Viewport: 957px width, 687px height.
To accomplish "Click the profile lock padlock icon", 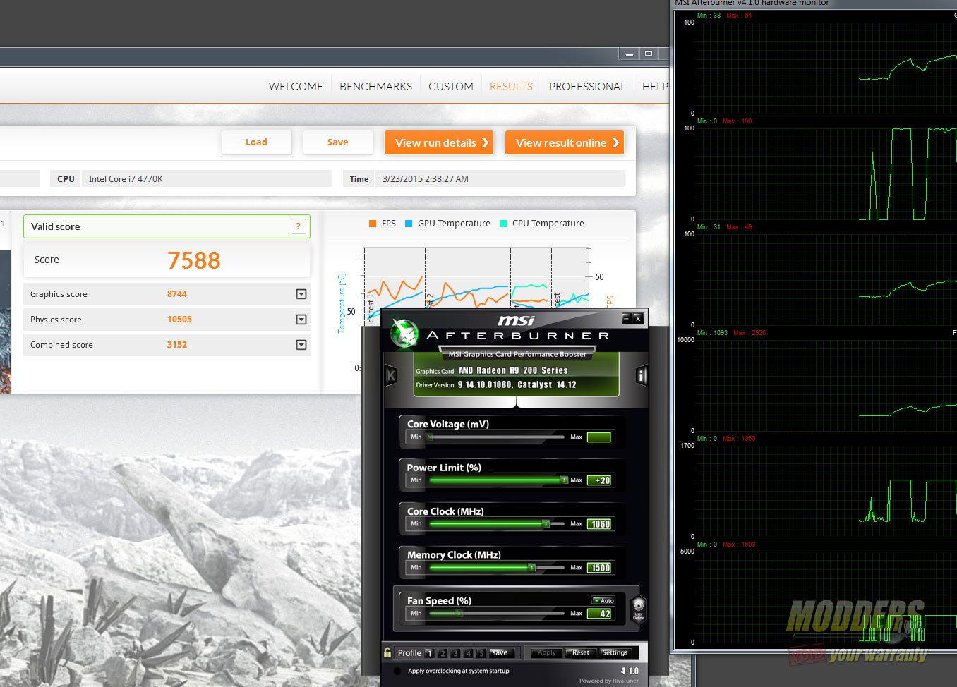I will coord(387,652).
